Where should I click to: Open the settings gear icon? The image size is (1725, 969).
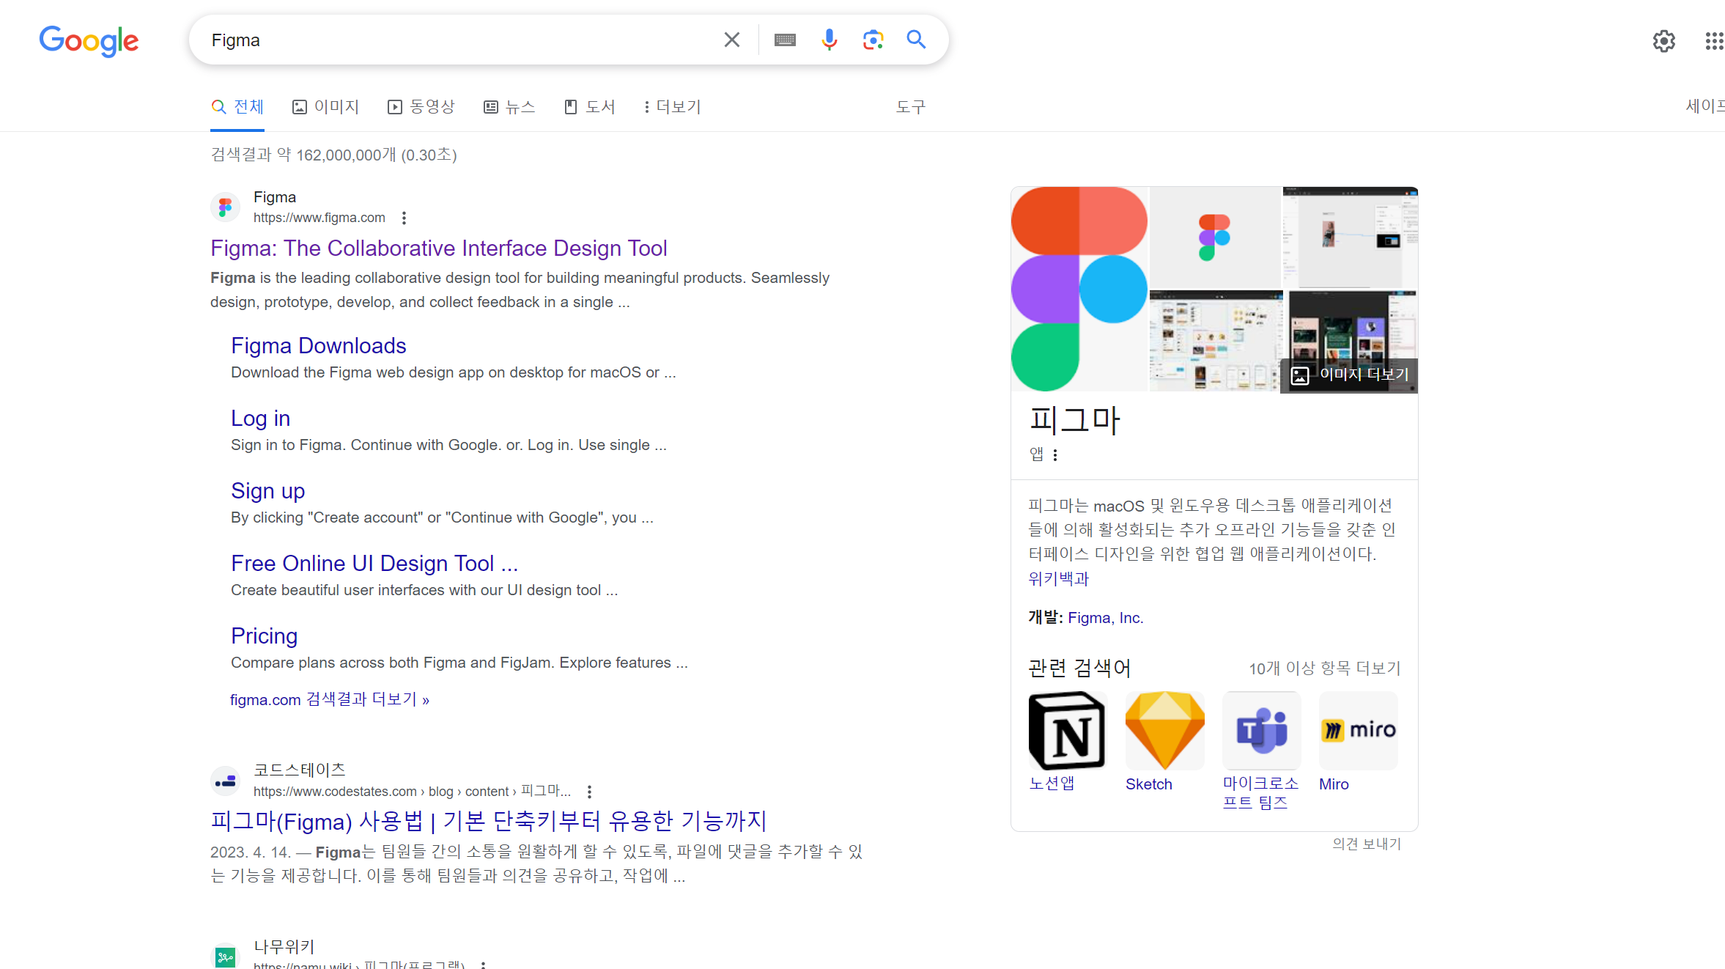coord(1663,41)
